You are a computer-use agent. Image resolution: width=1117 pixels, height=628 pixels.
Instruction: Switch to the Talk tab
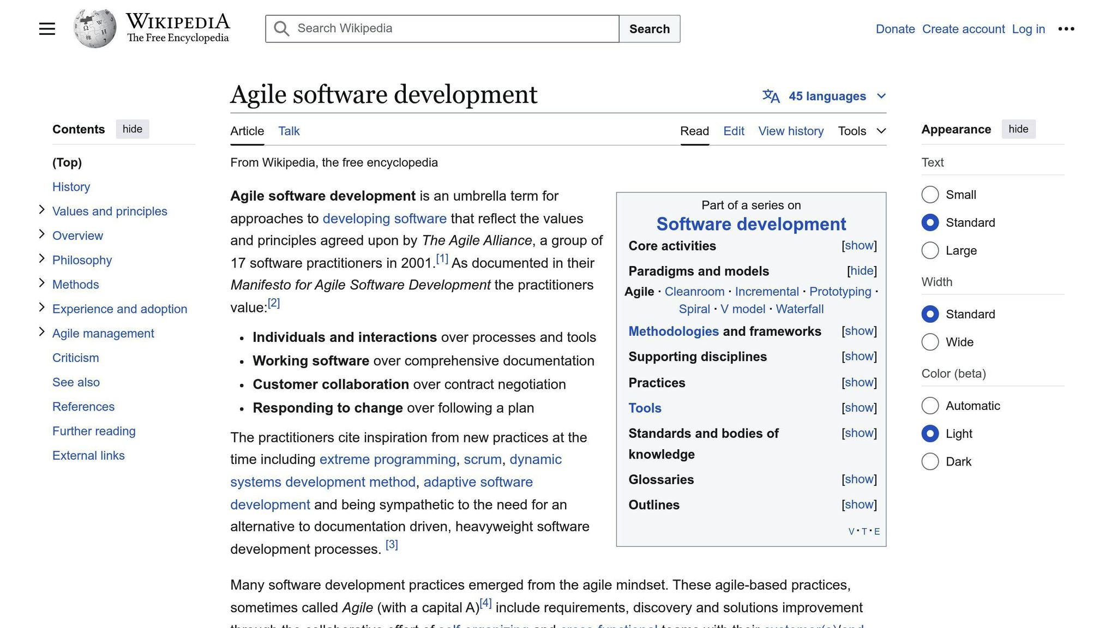click(x=289, y=131)
